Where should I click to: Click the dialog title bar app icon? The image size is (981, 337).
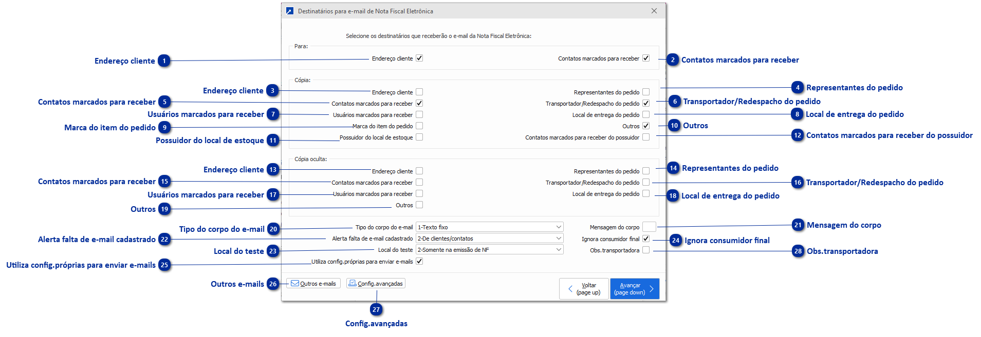tap(290, 11)
